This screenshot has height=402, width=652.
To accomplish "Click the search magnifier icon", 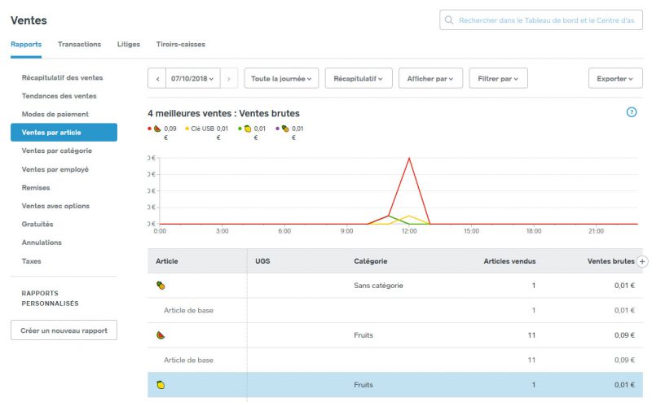I will 449,20.
